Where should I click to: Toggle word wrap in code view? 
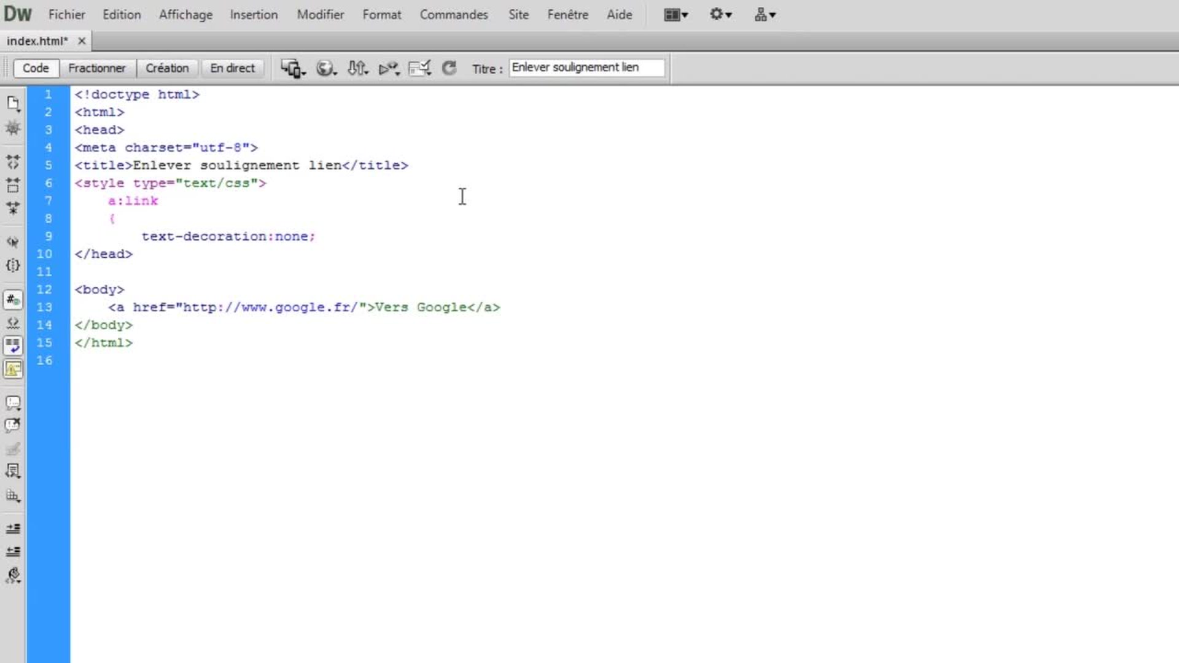(x=13, y=346)
